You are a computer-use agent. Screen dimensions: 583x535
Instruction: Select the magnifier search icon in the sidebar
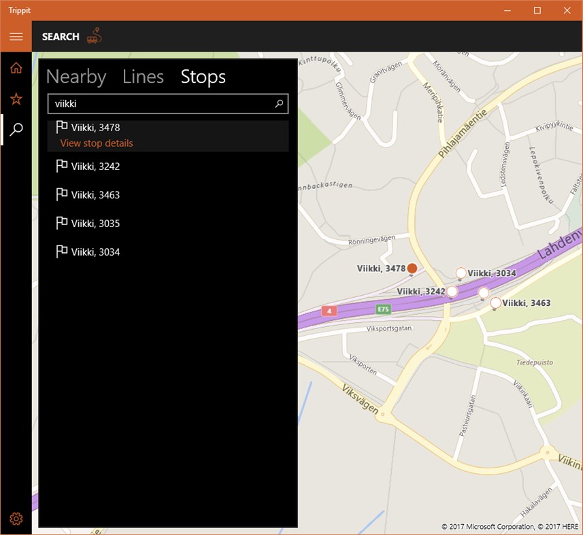click(x=16, y=128)
